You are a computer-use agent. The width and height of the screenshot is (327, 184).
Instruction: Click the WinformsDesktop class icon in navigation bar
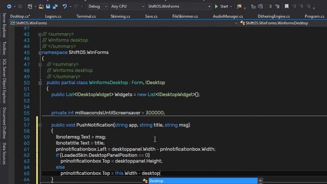(242, 23)
